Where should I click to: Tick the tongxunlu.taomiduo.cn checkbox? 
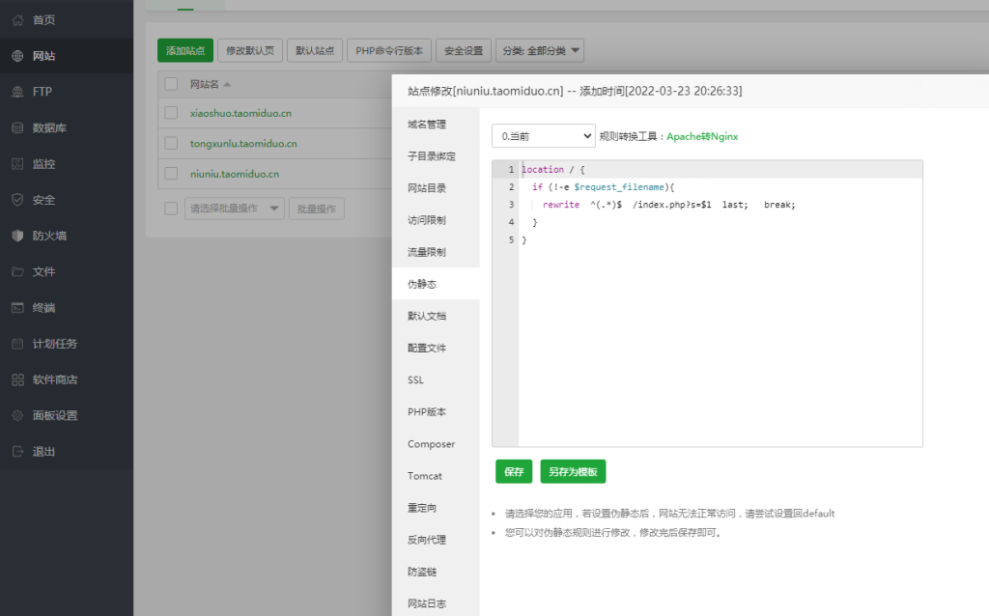171,144
